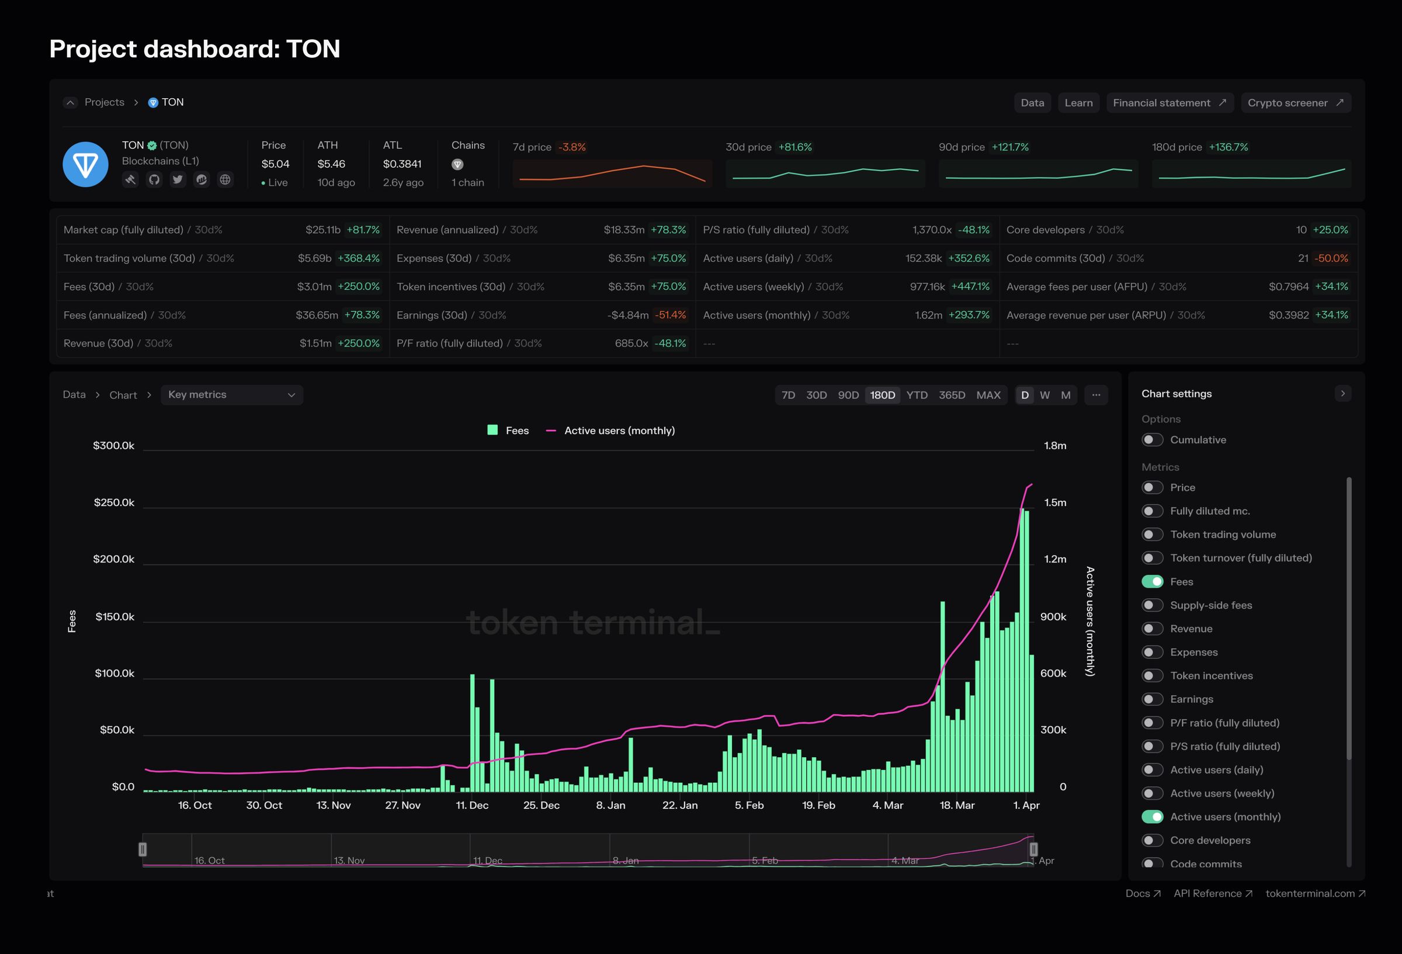Open the governance gavel icon link
This screenshot has height=954, width=1402.
coord(130,179)
